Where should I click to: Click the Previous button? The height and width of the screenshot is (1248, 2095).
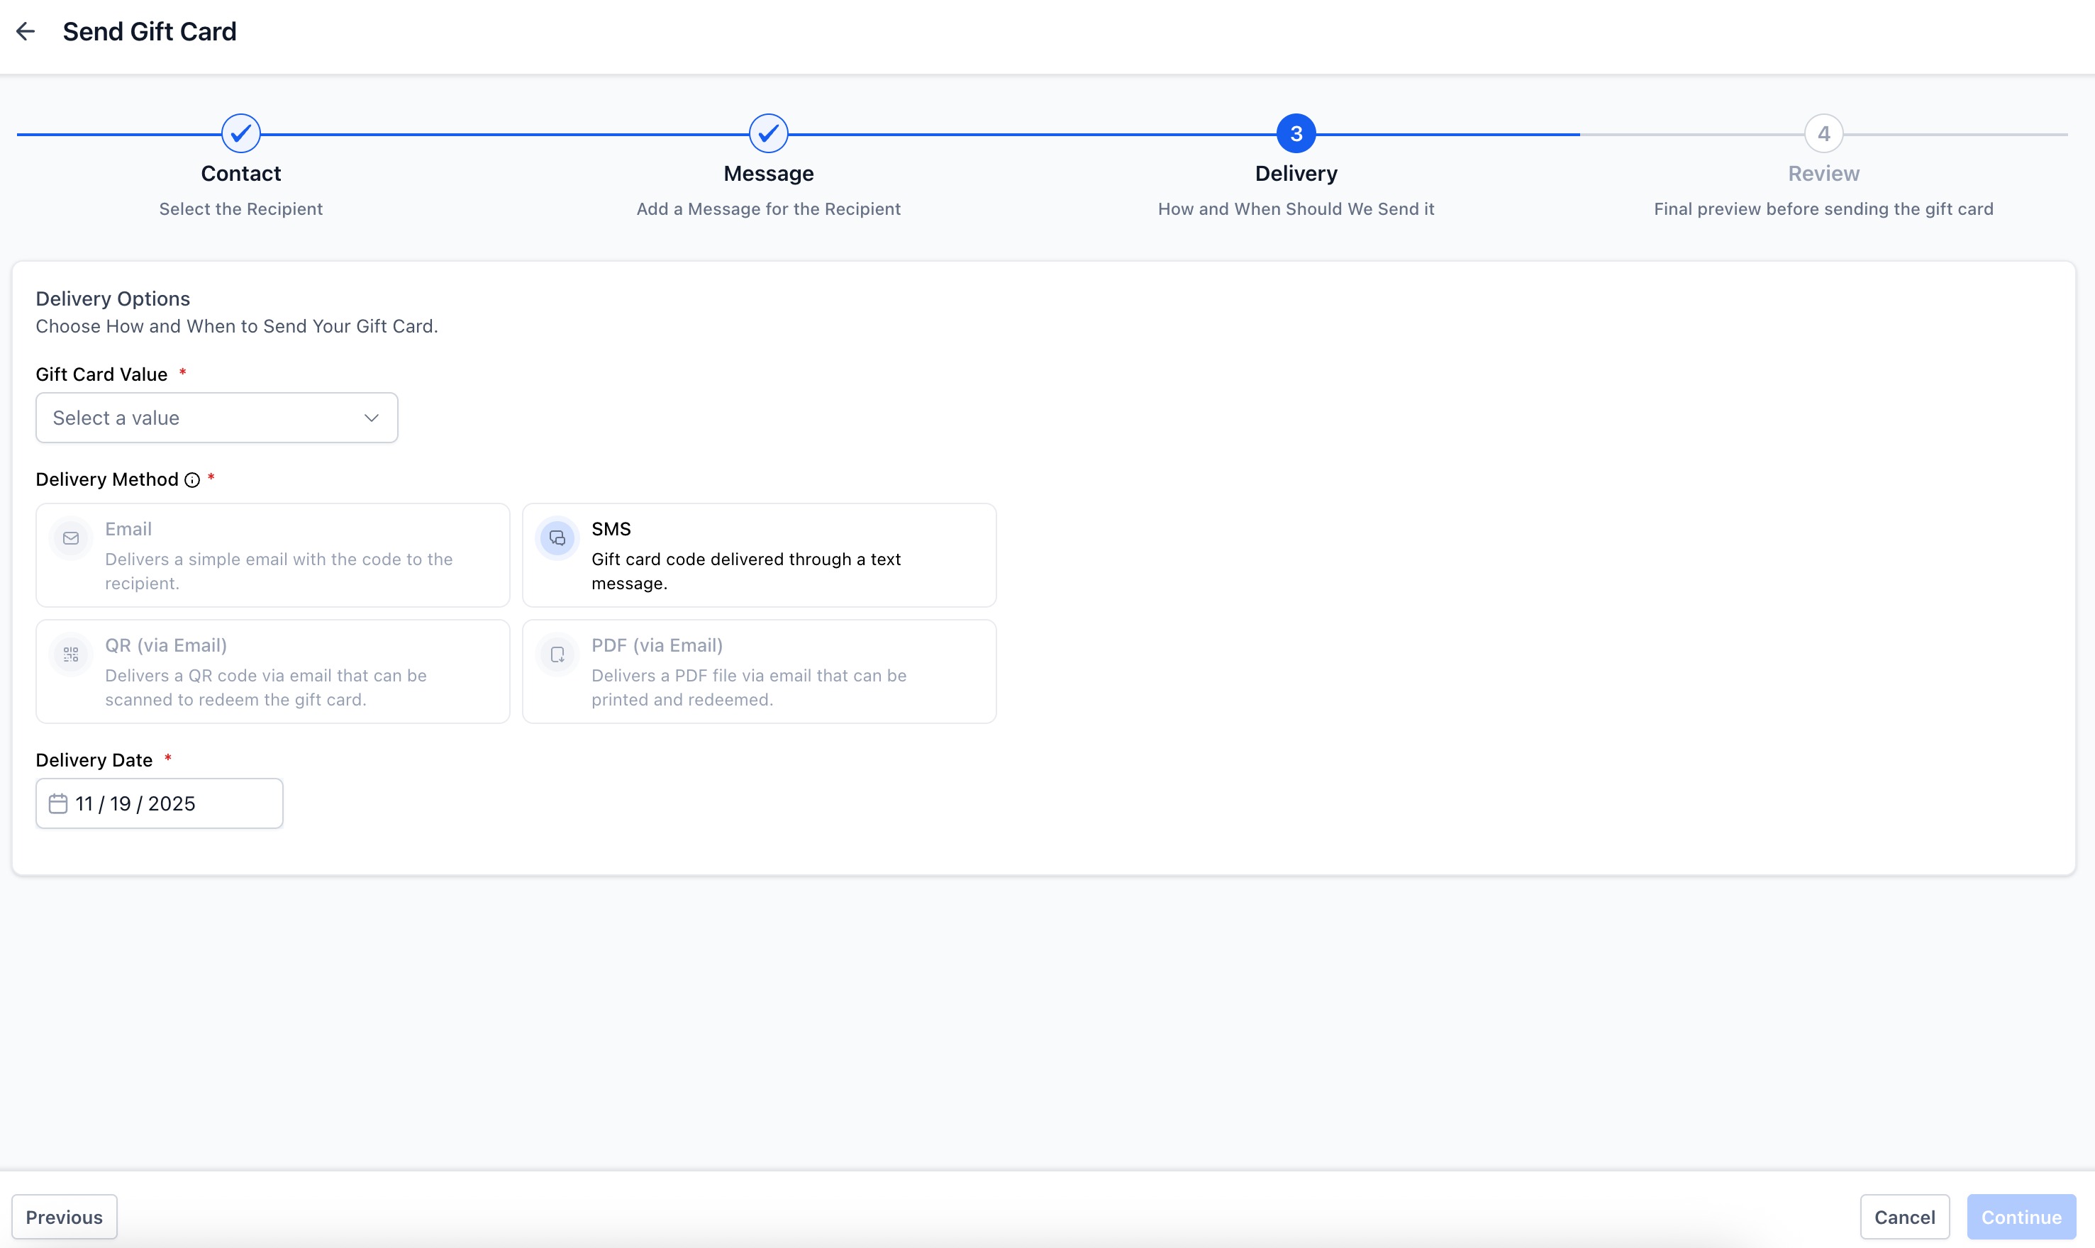coord(64,1217)
